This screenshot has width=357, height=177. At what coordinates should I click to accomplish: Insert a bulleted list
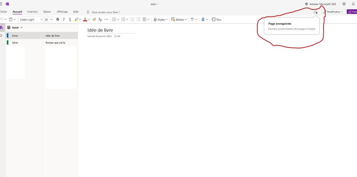point(114,20)
